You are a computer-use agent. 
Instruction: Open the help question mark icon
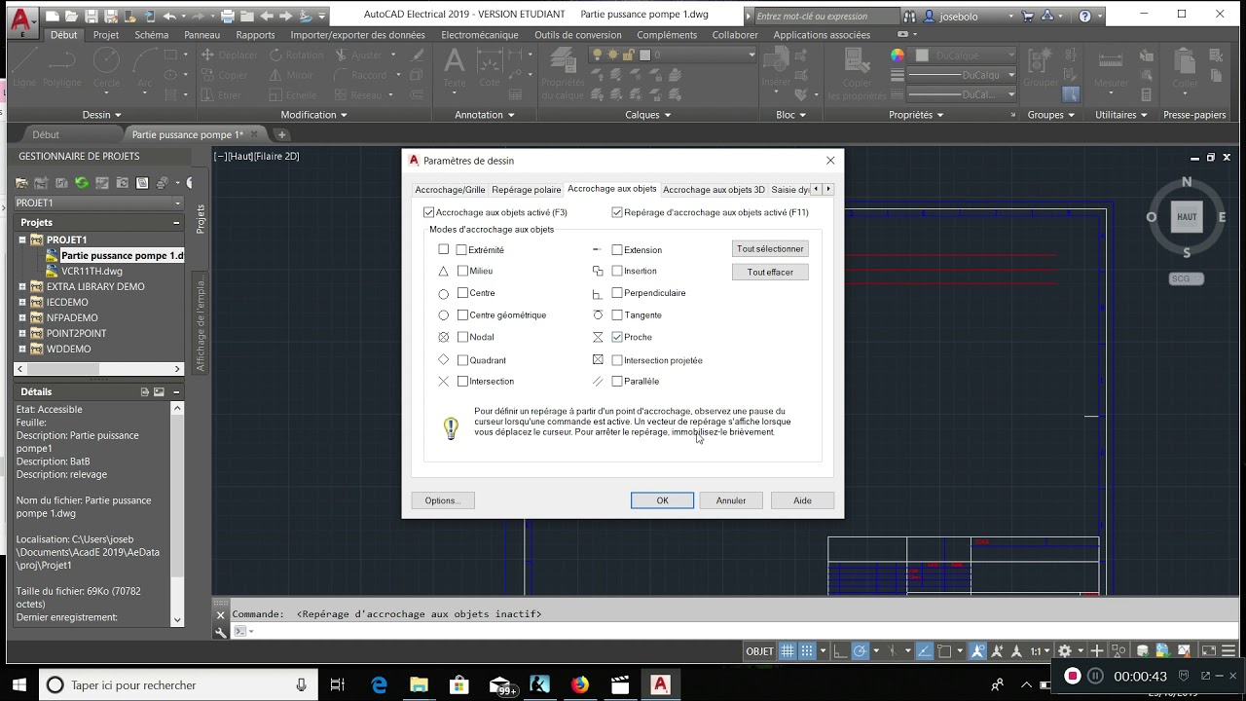pos(1085,16)
